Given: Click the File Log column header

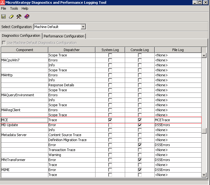Looking at the screenshot, I should point(178,50).
